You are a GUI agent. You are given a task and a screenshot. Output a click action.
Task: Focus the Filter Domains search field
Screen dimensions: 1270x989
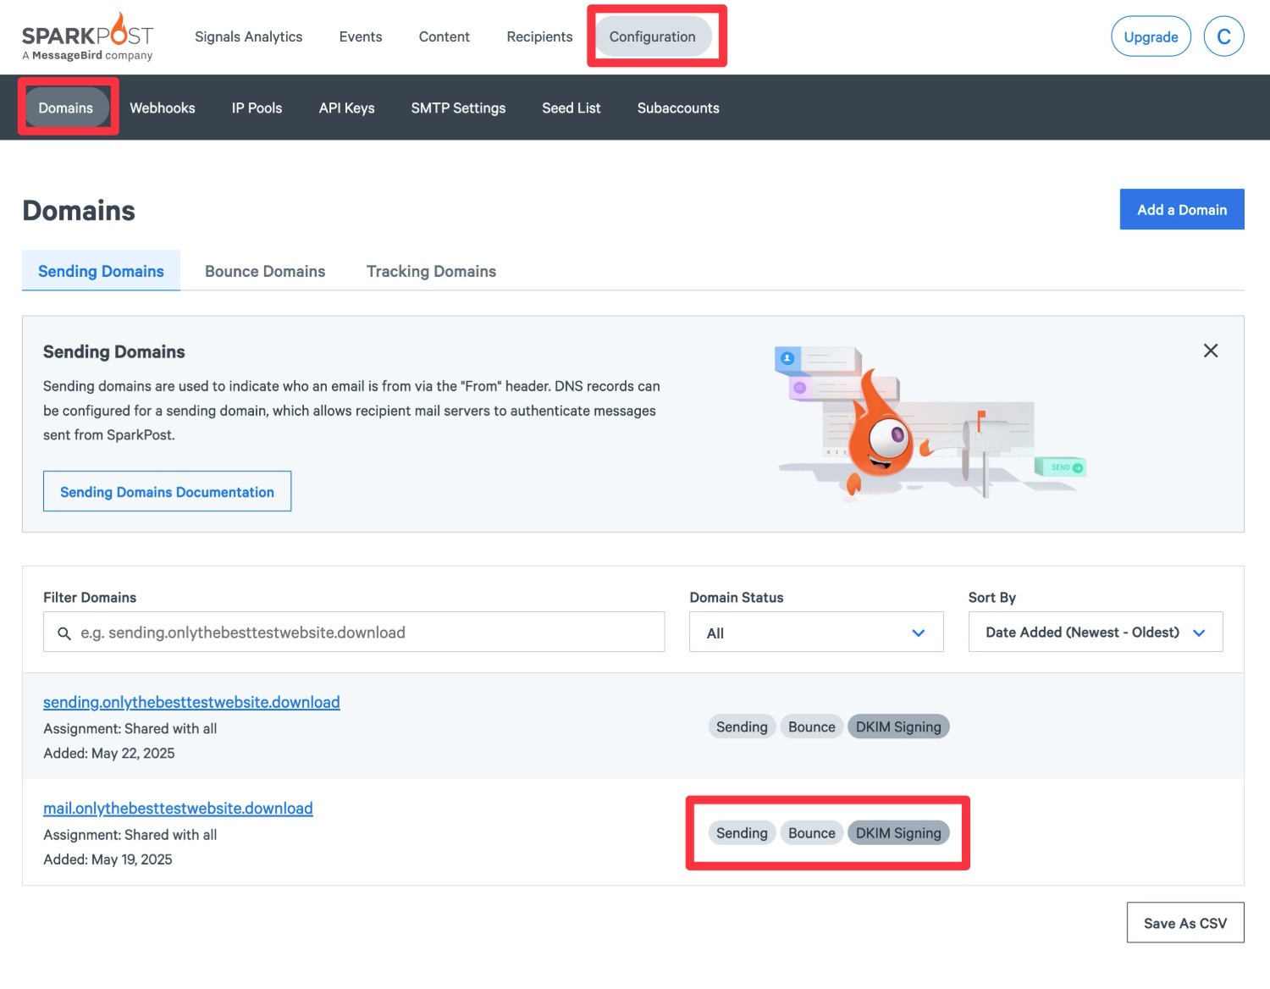pos(354,633)
